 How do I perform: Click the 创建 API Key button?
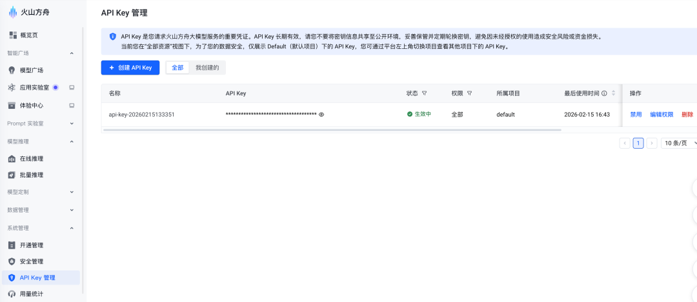(130, 68)
